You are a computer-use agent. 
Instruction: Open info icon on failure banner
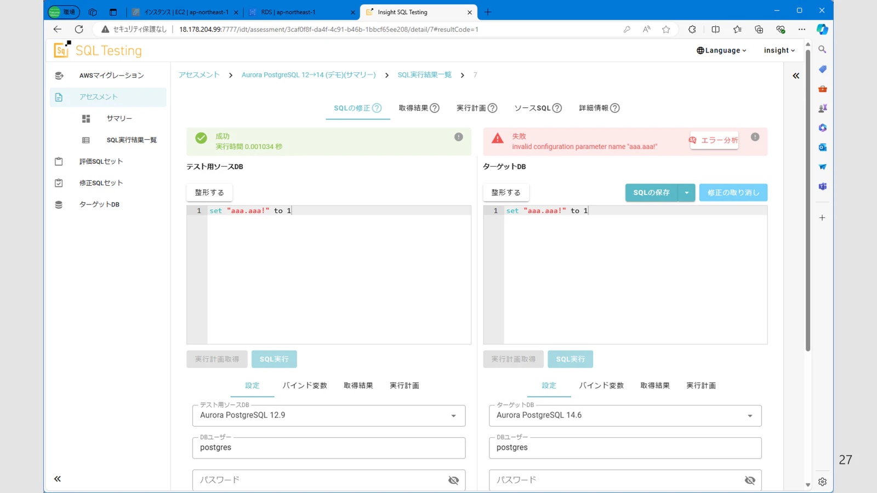[755, 137]
